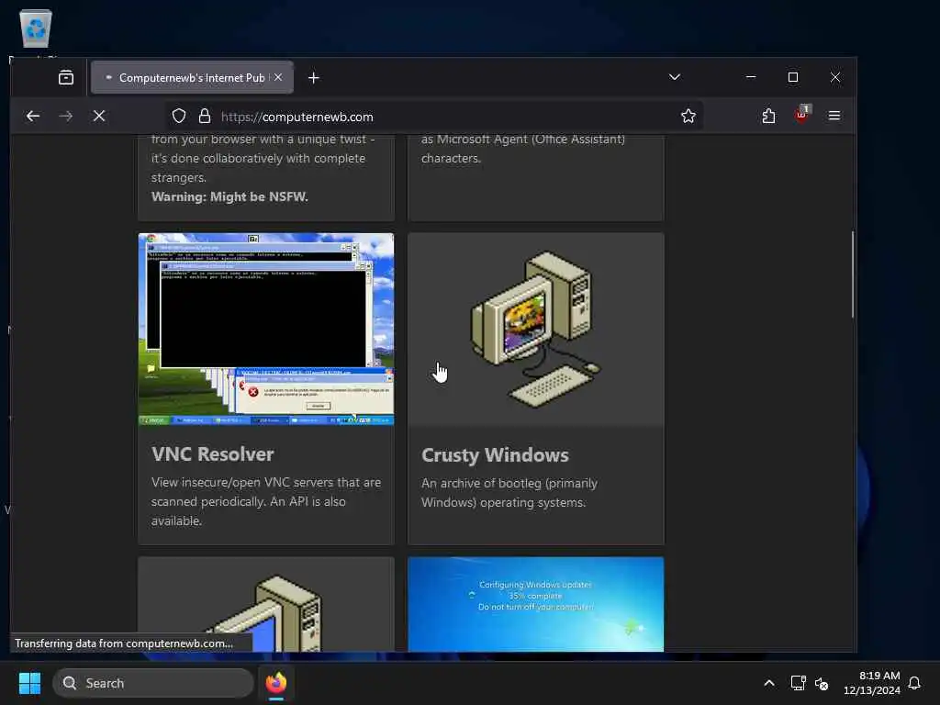The image size is (940, 705).
Task: Open the uBlock Origin extension icon
Action: [x=801, y=114]
